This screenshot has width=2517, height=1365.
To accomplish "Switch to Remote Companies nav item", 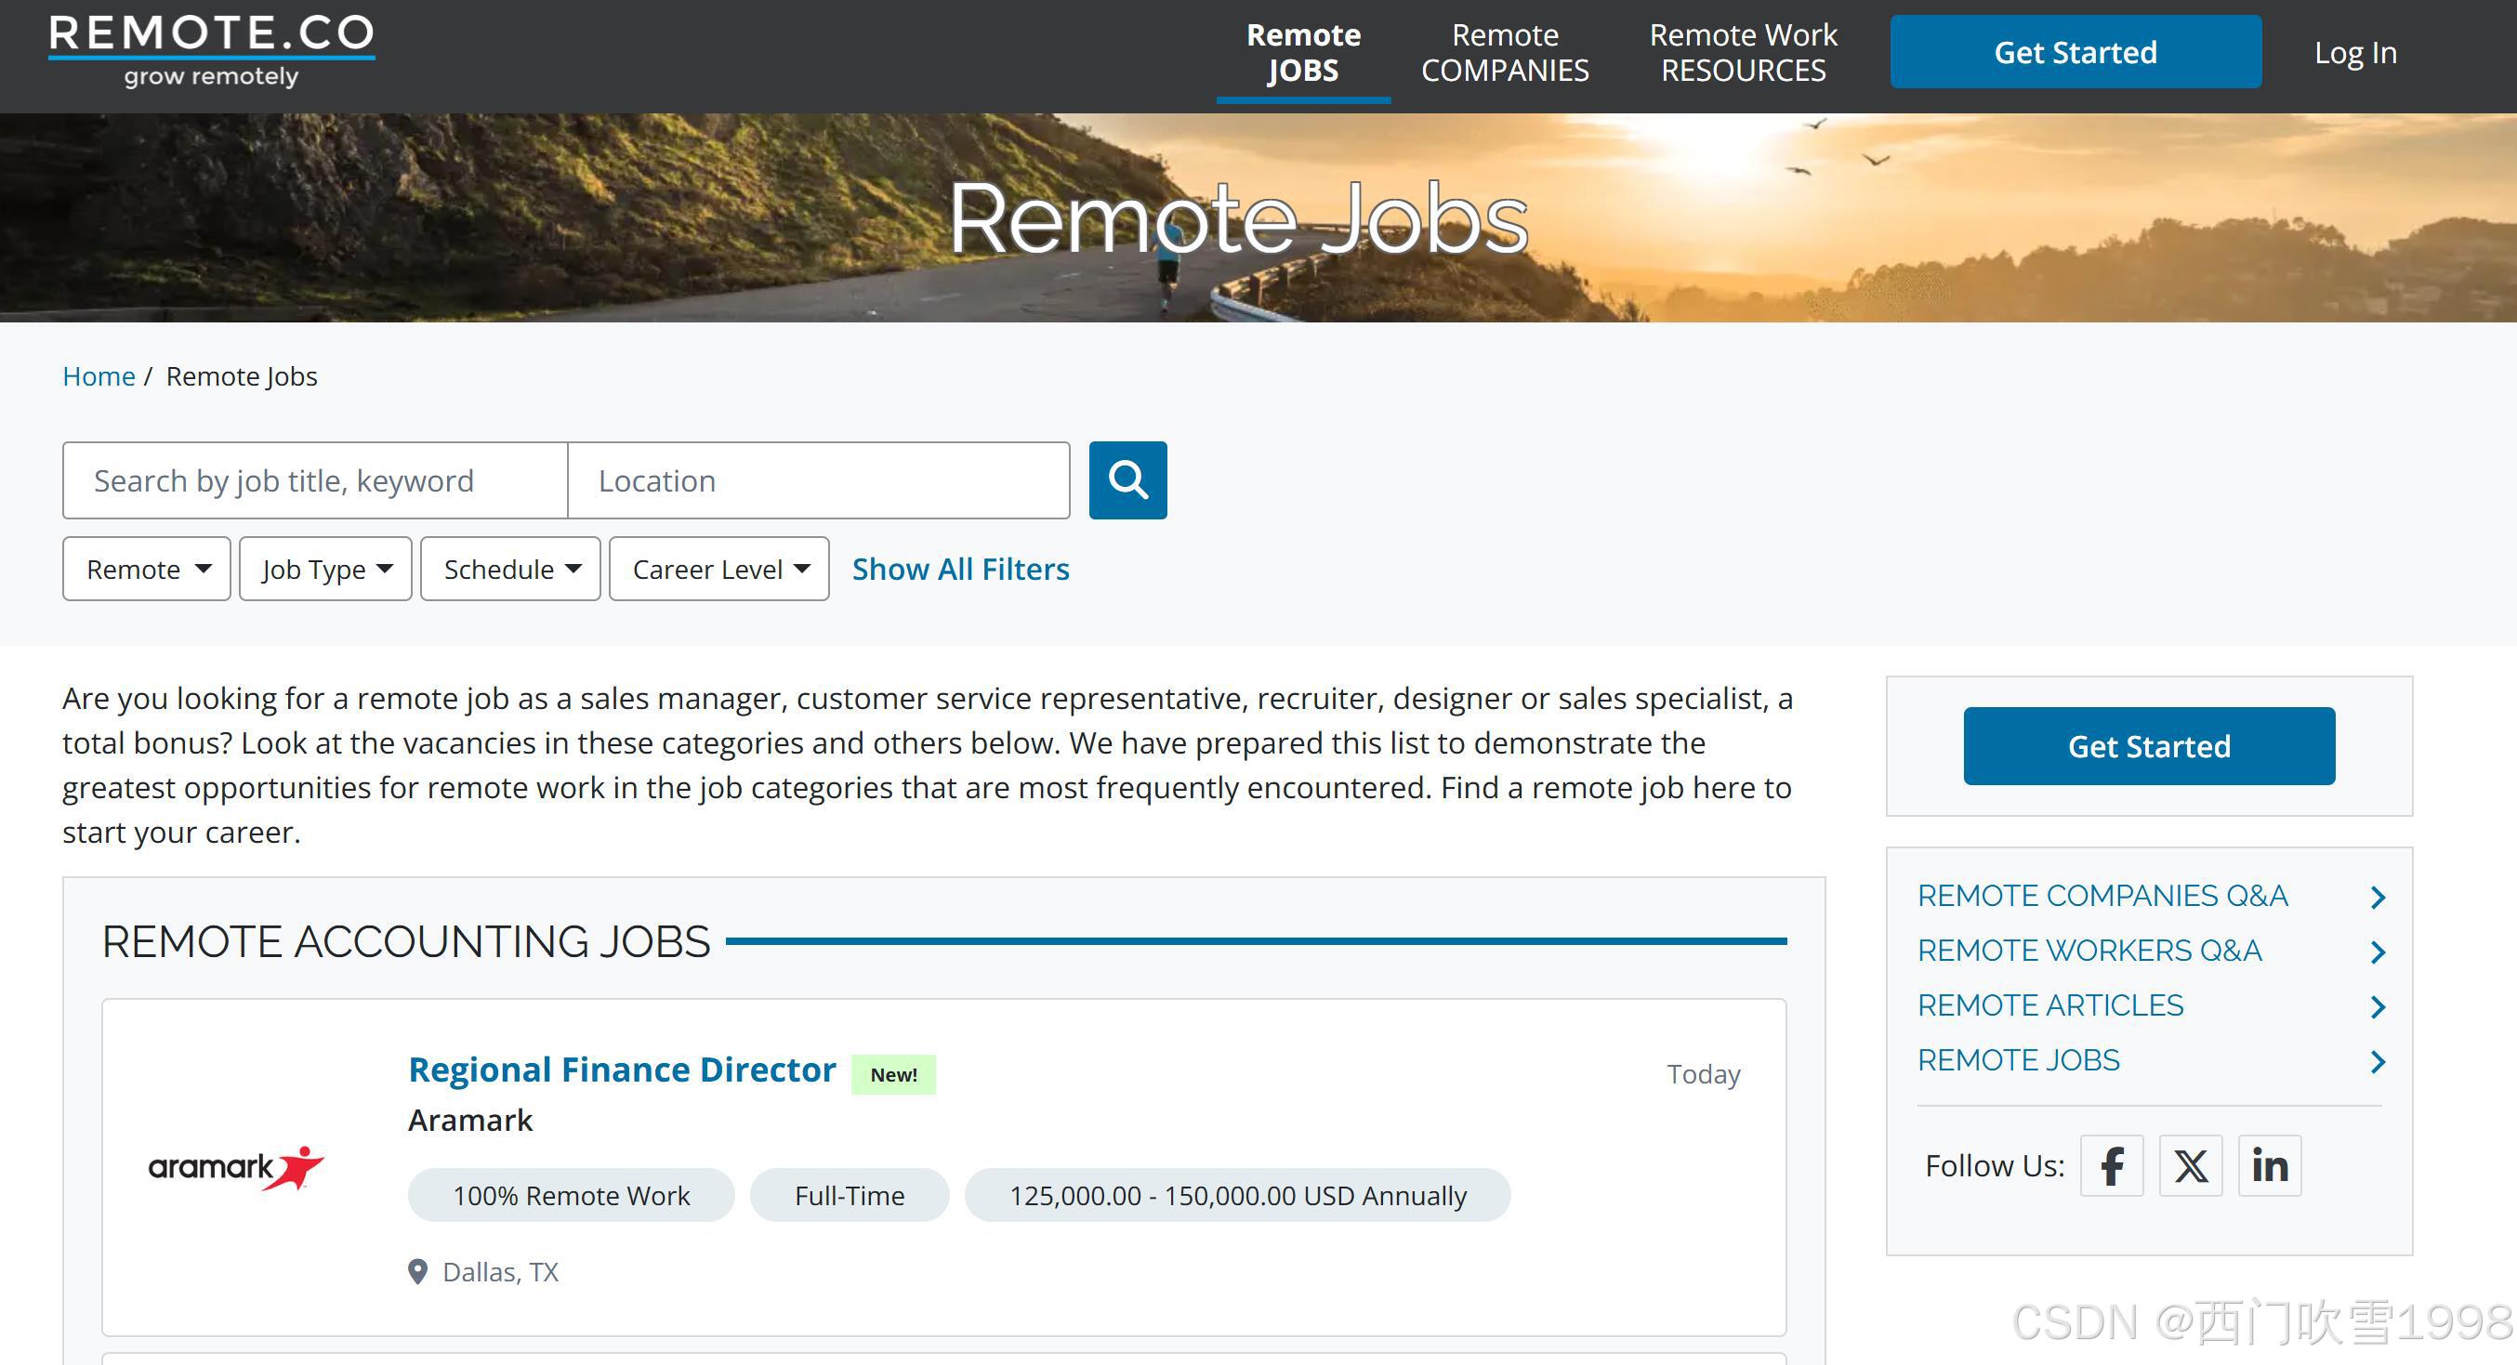I will coord(1505,53).
